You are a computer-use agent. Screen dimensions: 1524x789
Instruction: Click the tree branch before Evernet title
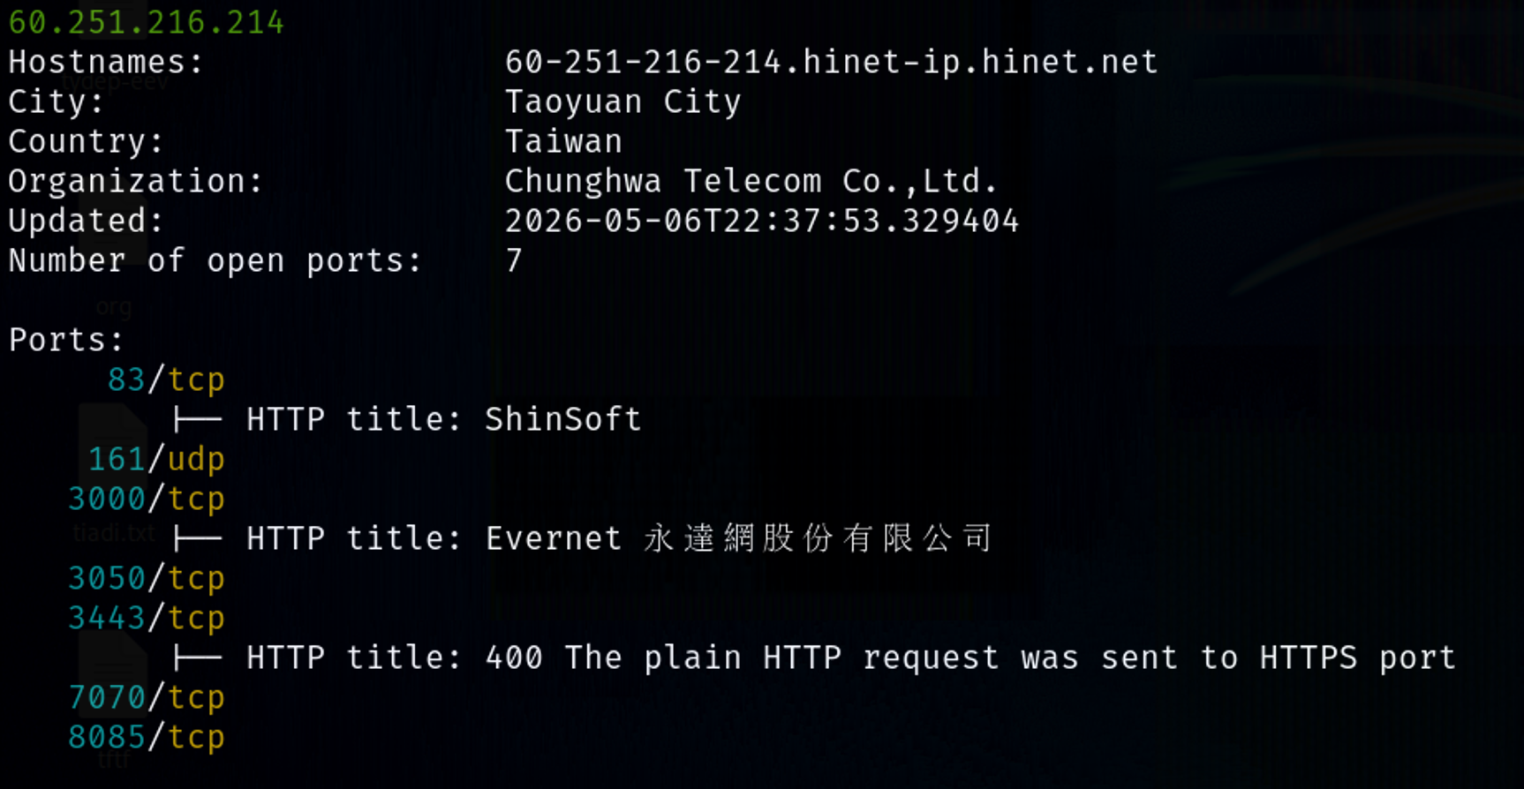[198, 538]
